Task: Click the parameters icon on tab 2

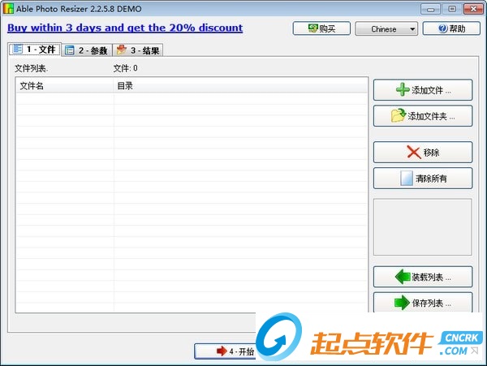Action: (70, 50)
